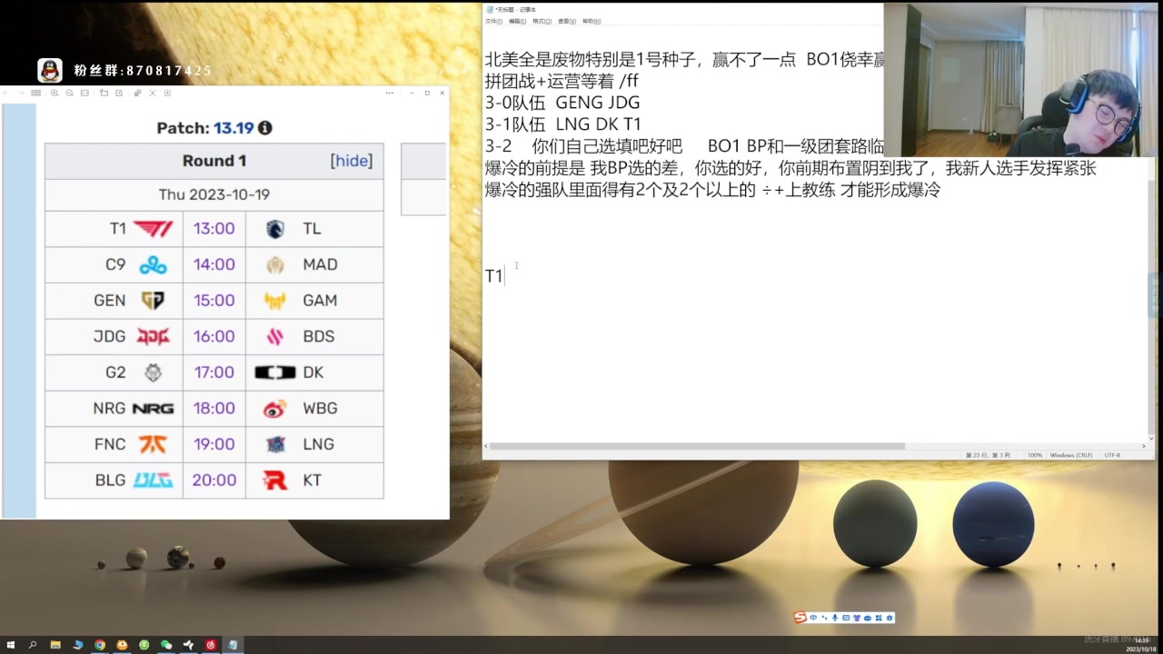Screen dimensions: 1163x654
Task: Click the QQ penguin icon overlay
Action: (50, 71)
